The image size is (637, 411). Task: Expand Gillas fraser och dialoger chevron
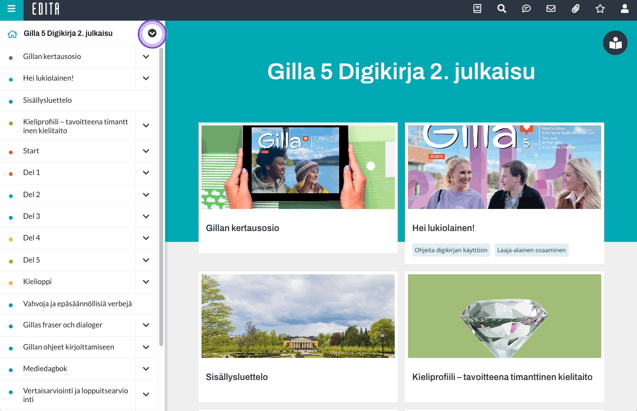(146, 325)
